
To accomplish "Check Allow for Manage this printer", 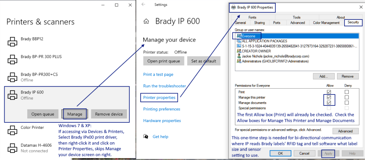I will pos(329,97).
